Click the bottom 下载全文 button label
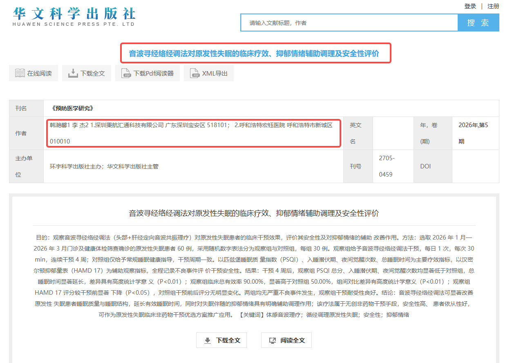This screenshot has height=363, width=512. coord(228,340)
